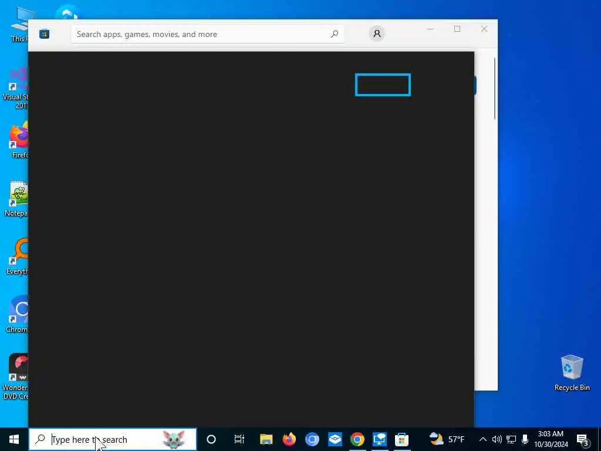Show hidden system tray icons

click(x=483, y=439)
